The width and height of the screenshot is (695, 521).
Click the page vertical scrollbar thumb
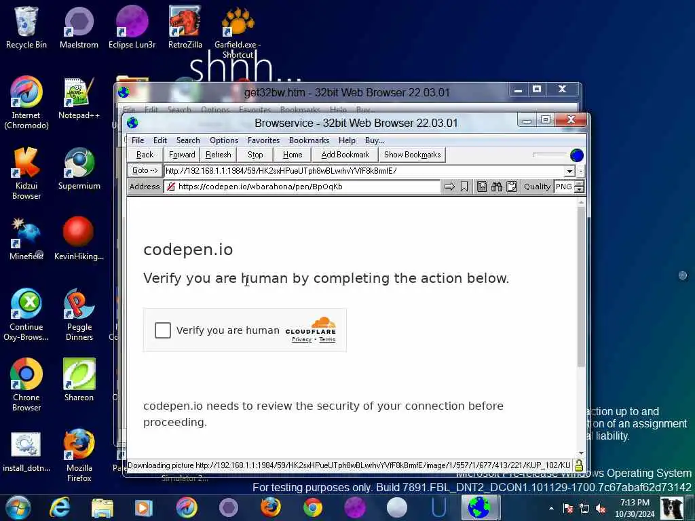(581, 287)
